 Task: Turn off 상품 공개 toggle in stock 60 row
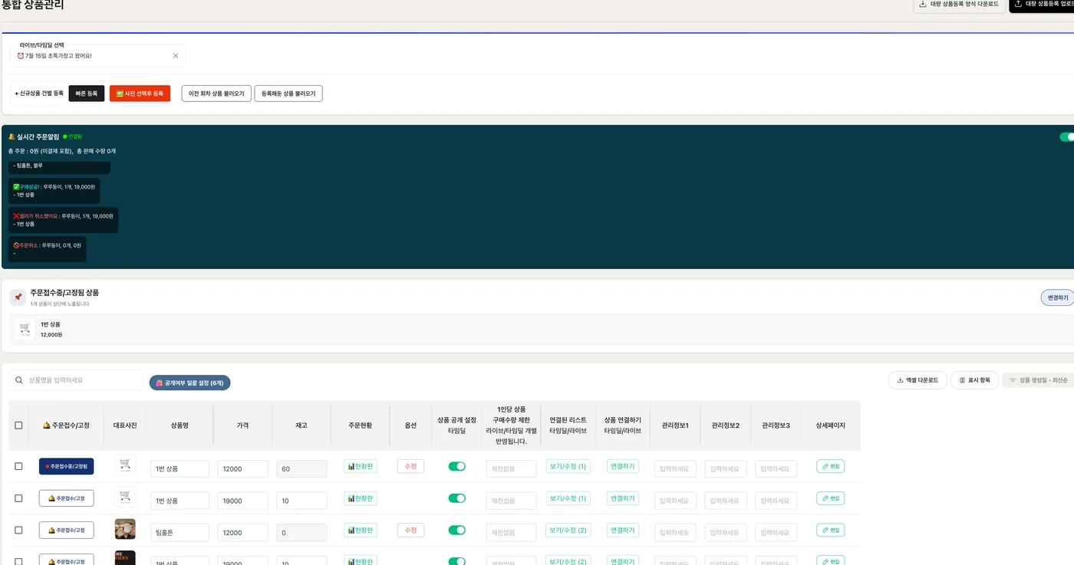[x=456, y=466]
